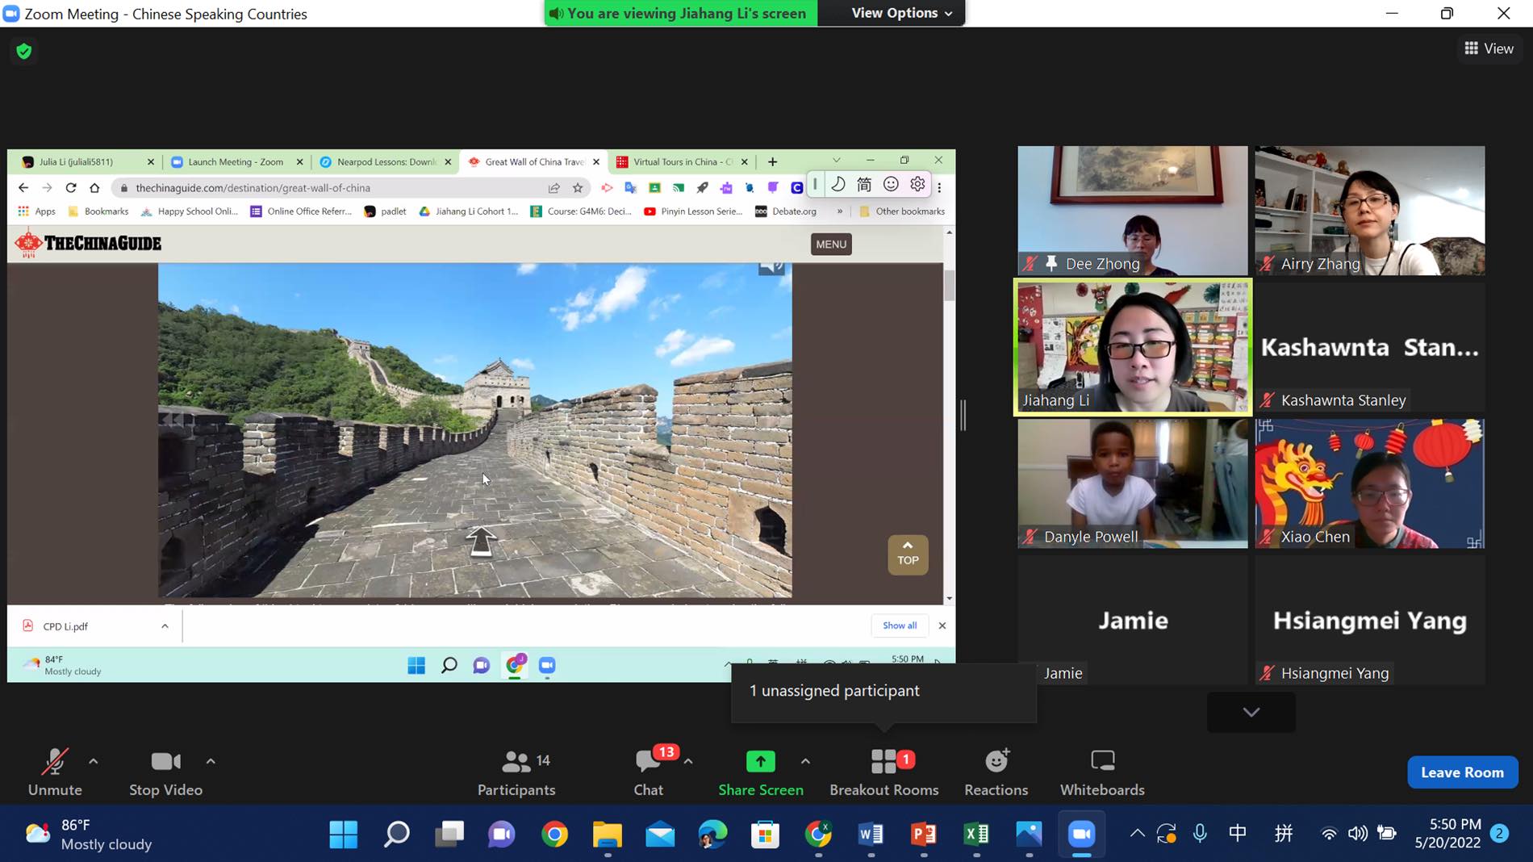Viewport: 1533px width, 862px height.
Task: Click the volume icon in system tray
Action: [x=1358, y=833]
